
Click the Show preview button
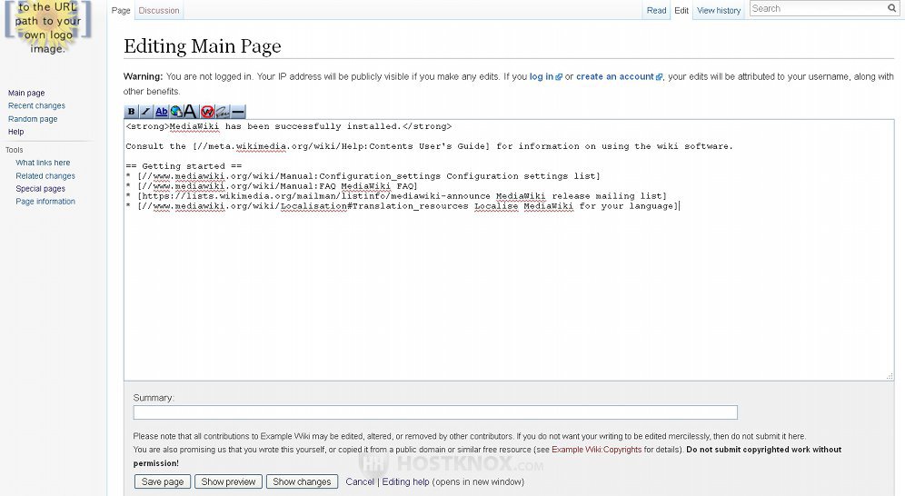(228, 481)
